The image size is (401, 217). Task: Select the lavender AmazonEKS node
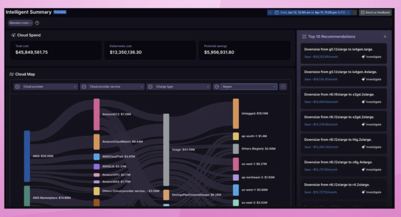point(96,182)
